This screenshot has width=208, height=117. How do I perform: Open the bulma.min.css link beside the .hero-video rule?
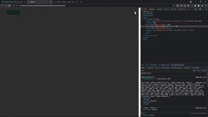coord(201,83)
